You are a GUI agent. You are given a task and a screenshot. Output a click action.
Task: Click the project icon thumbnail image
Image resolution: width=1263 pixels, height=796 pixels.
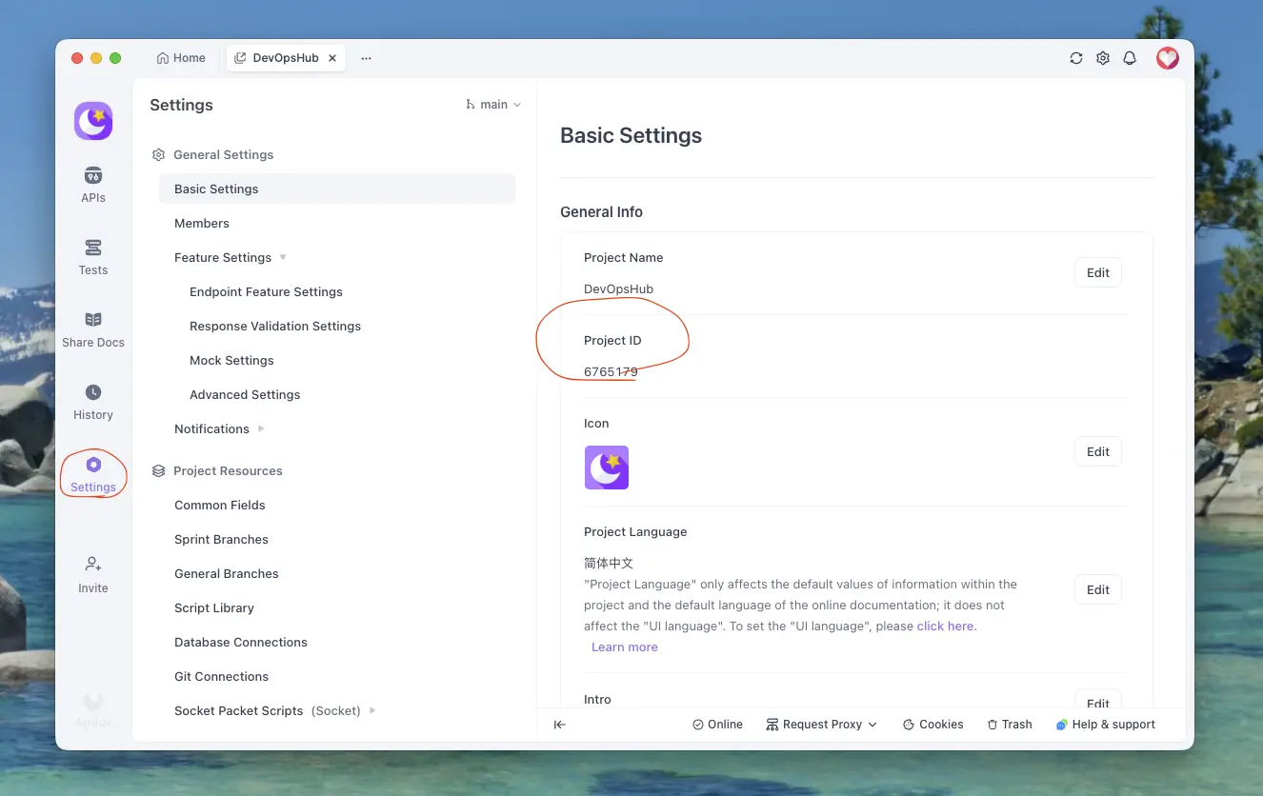(x=607, y=468)
